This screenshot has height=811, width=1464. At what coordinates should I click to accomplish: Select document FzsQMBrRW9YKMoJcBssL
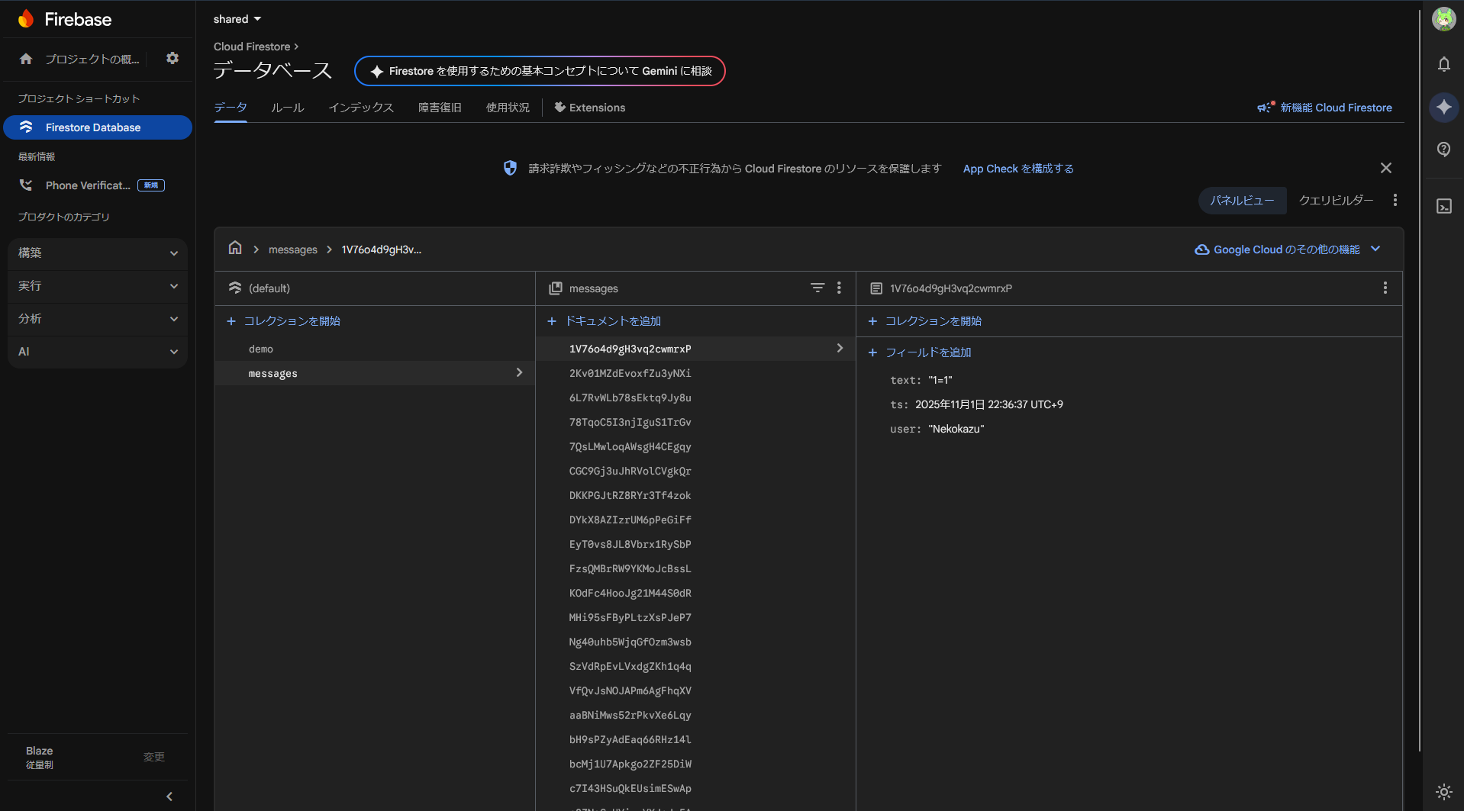point(695,568)
